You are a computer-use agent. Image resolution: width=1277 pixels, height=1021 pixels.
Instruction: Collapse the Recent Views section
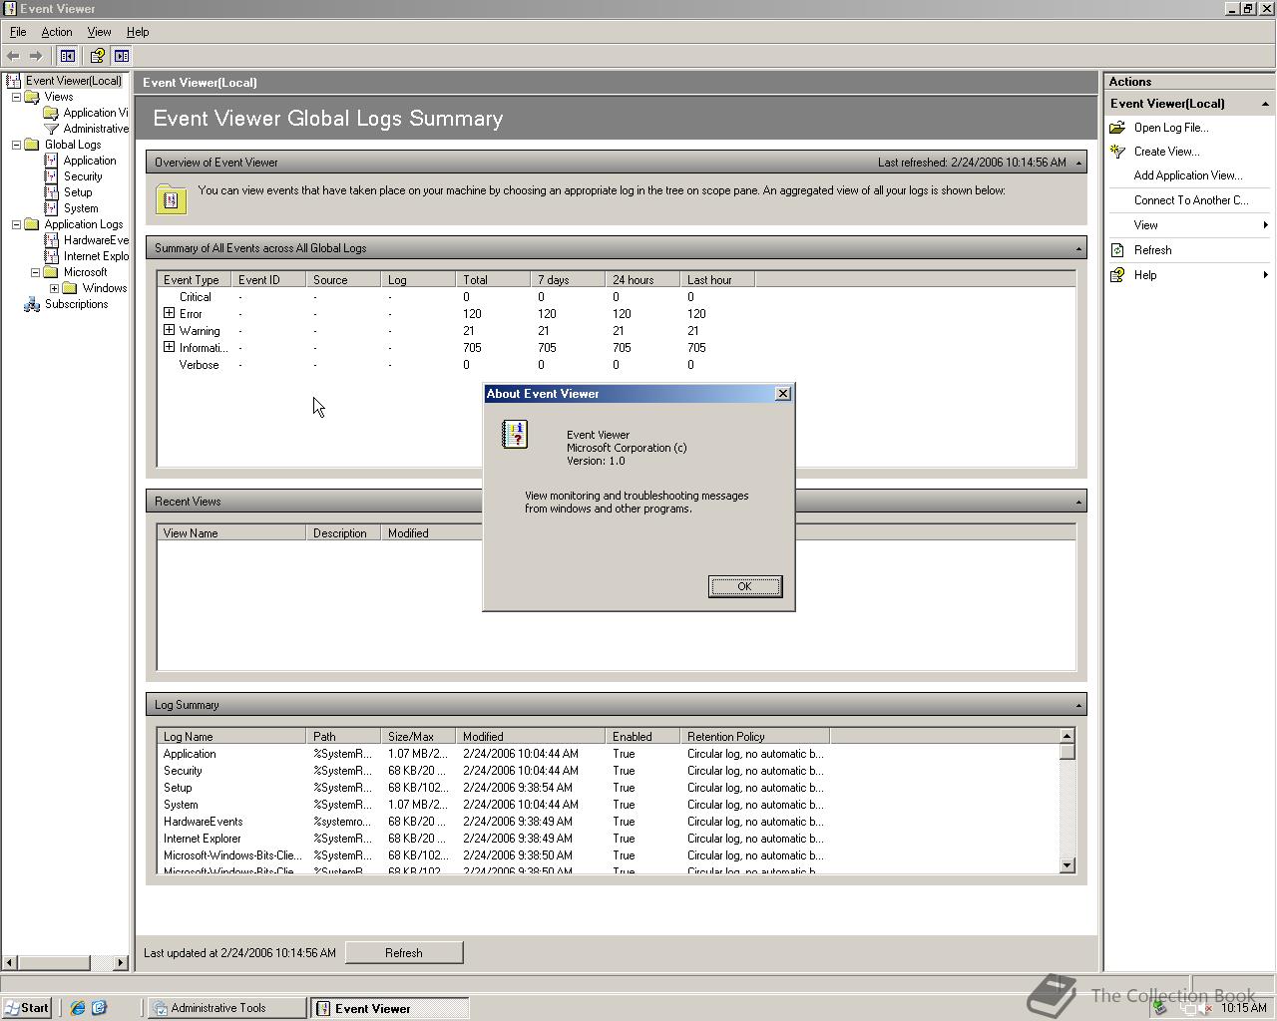tap(1078, 502)
